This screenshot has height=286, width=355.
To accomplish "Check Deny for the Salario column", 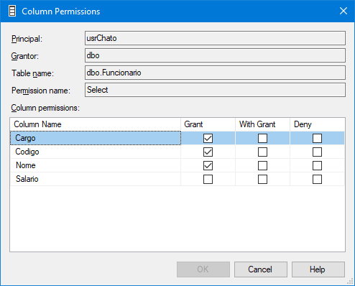I will (317, 179).
